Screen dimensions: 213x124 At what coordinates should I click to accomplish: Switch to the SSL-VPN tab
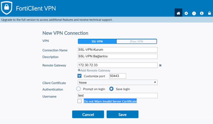(x=97, y=42)
